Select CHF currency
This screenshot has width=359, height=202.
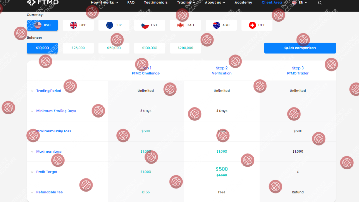(257, 25)
